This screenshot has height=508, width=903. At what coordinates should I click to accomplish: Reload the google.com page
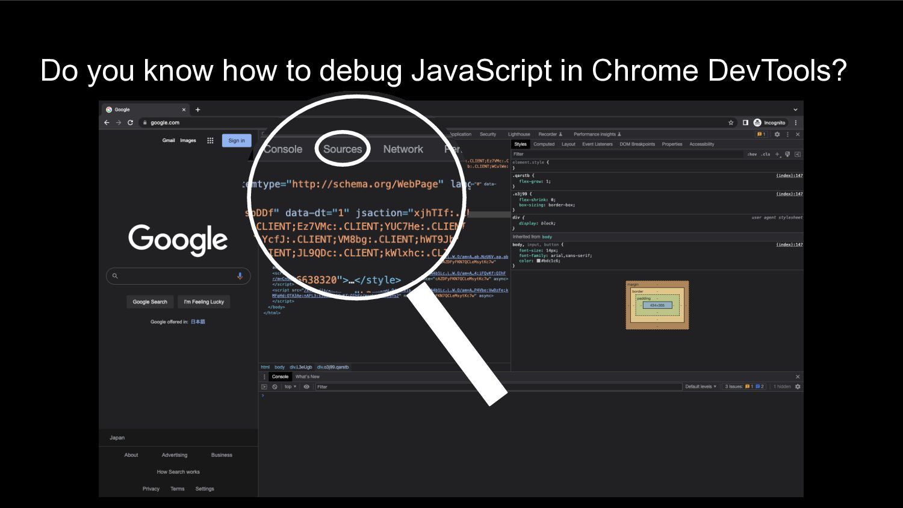[130, 123]
